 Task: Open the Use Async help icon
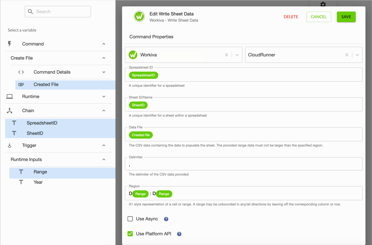[x=166, y=219]
